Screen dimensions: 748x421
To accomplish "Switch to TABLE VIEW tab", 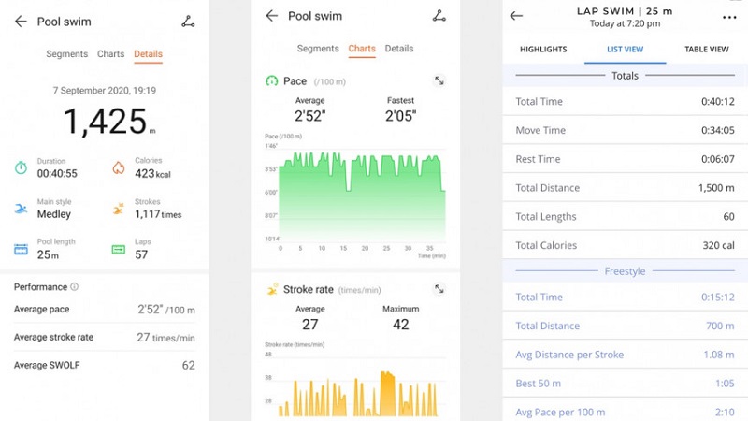I will (x=707, y=50).
